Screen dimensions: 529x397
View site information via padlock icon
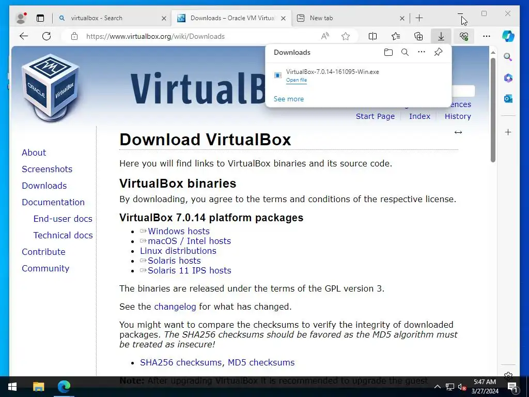[x=74, y=36]
